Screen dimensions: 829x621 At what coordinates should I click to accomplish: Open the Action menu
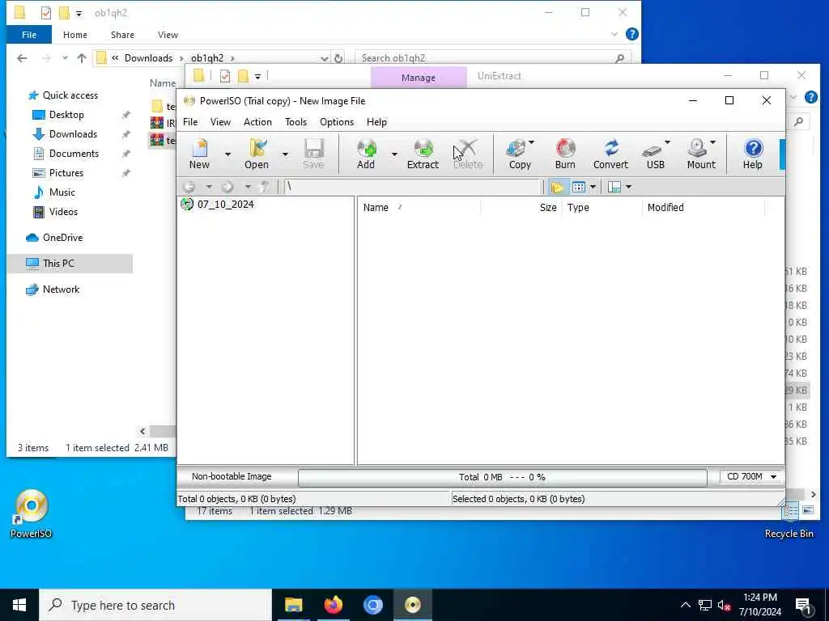point(257,122)
